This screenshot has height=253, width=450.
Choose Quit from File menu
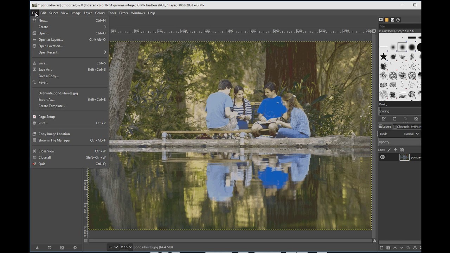coord(70,164)
